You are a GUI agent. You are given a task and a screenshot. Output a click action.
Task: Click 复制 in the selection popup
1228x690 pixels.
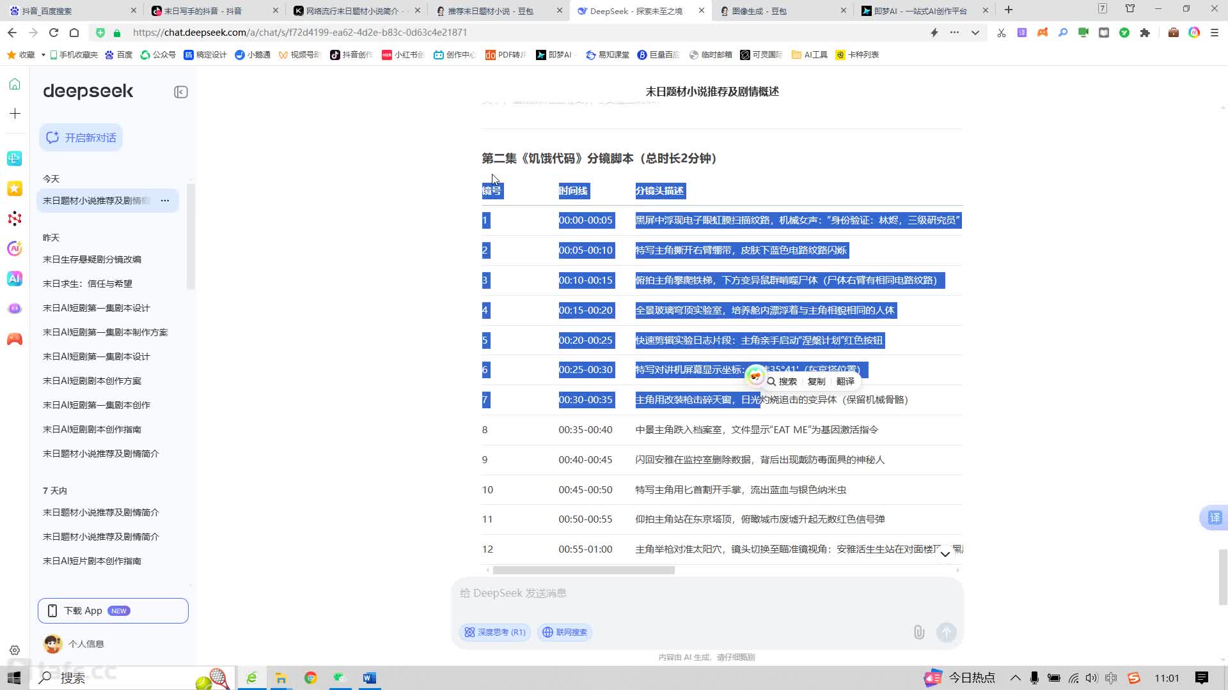click(816, 381)
